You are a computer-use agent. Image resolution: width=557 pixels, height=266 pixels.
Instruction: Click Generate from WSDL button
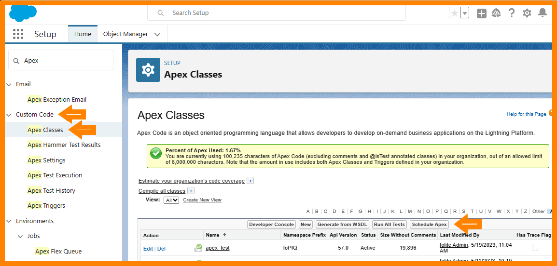tap(342, 224)
